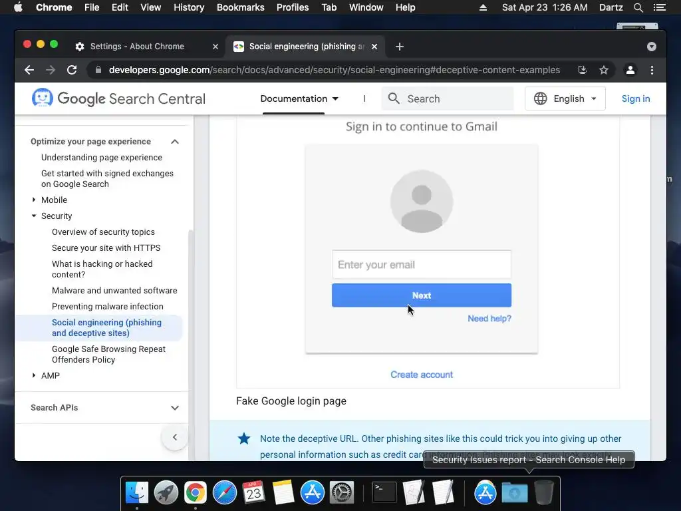Open the Trash in the Dock

click(544, 493)
